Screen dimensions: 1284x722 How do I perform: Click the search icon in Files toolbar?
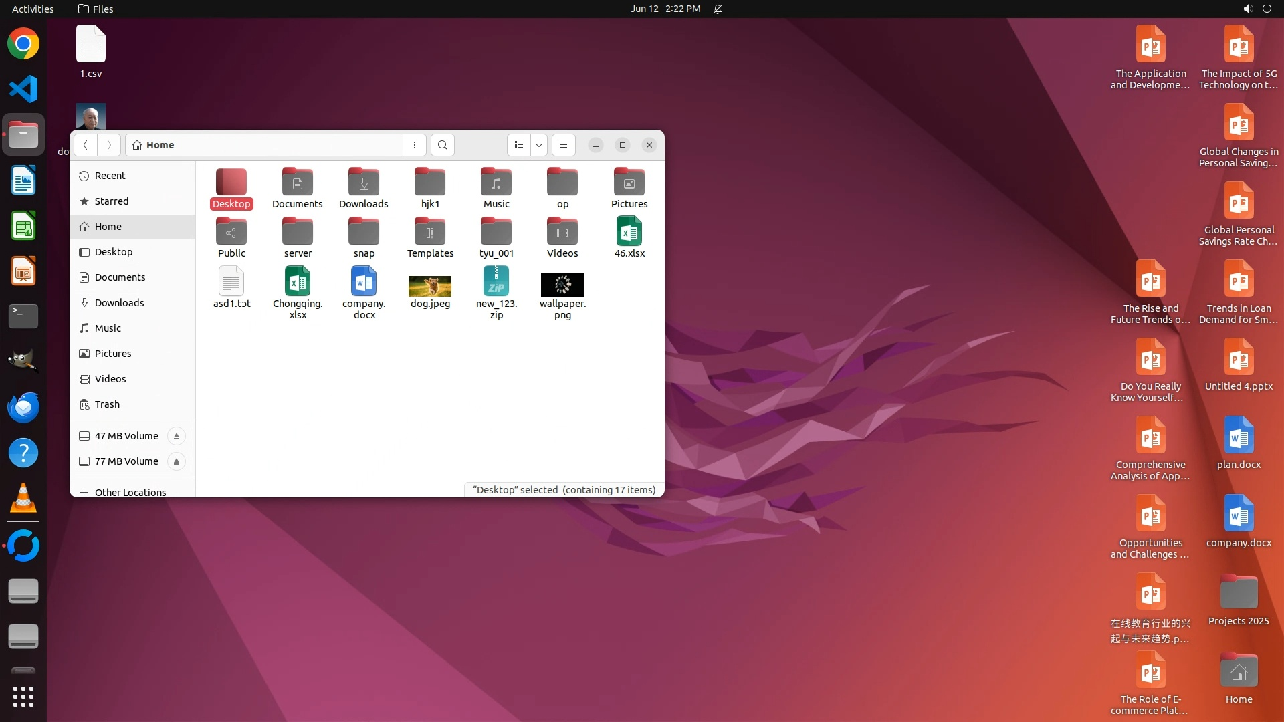click(442, 145)
